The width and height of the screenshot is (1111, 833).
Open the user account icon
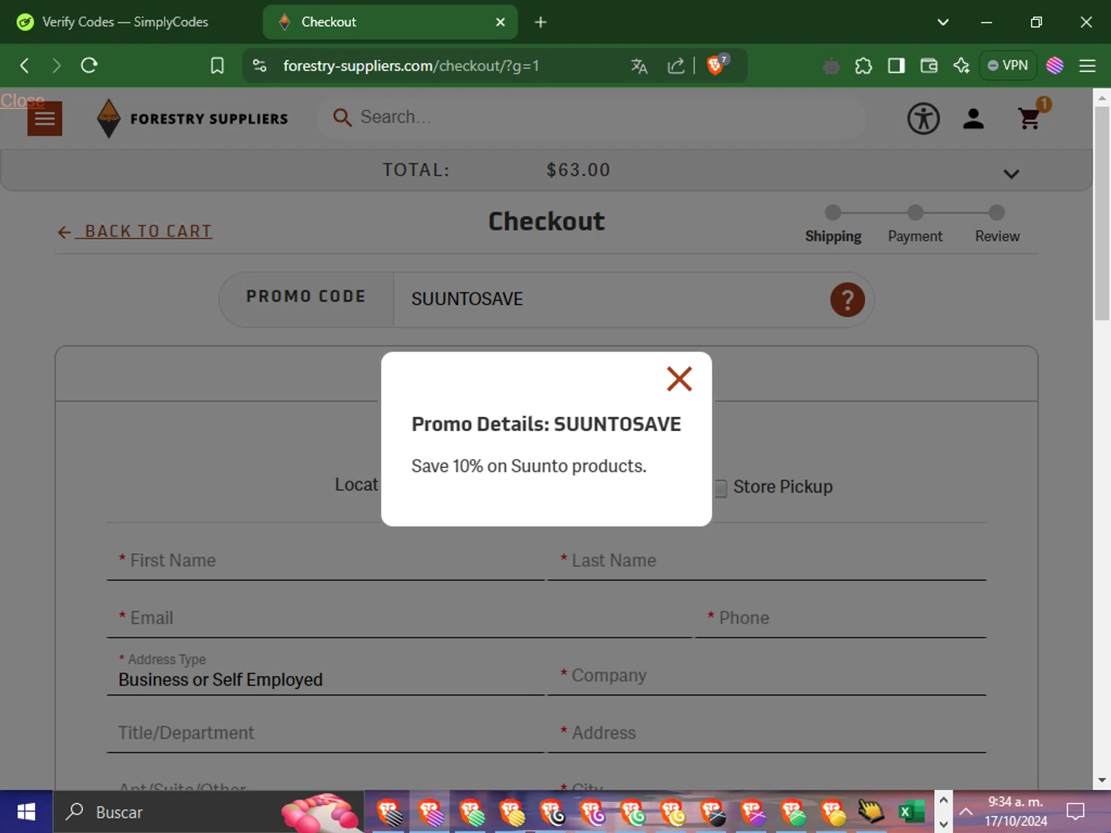[973, 118]
